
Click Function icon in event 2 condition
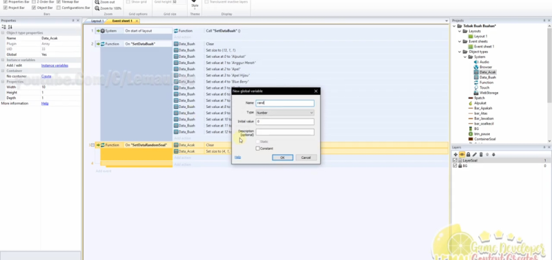tap(103, 44)
